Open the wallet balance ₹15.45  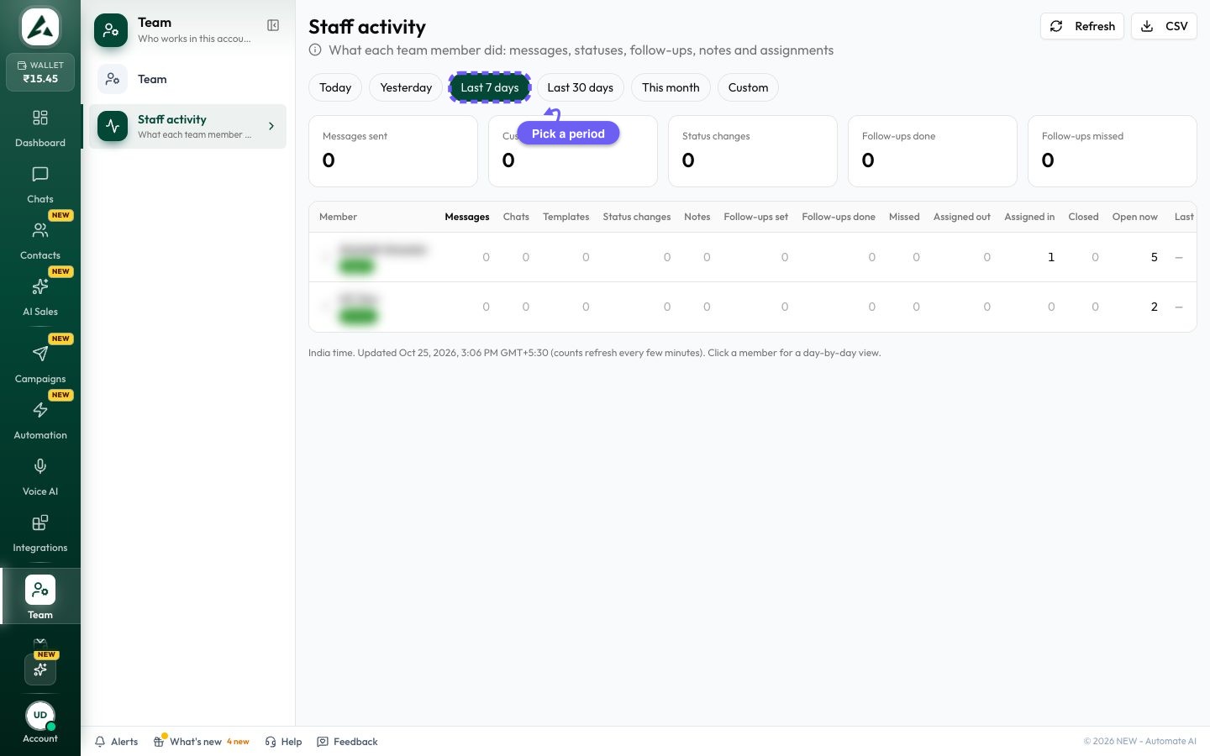tap(40, 72)
